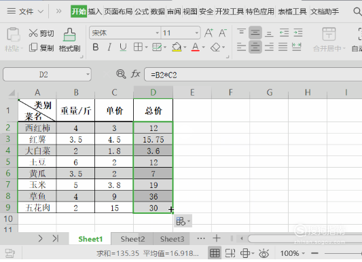The height and width of the screenshot is (262, 362).
Task: Switch to Sheet3 tab
Action: point(172,239)
